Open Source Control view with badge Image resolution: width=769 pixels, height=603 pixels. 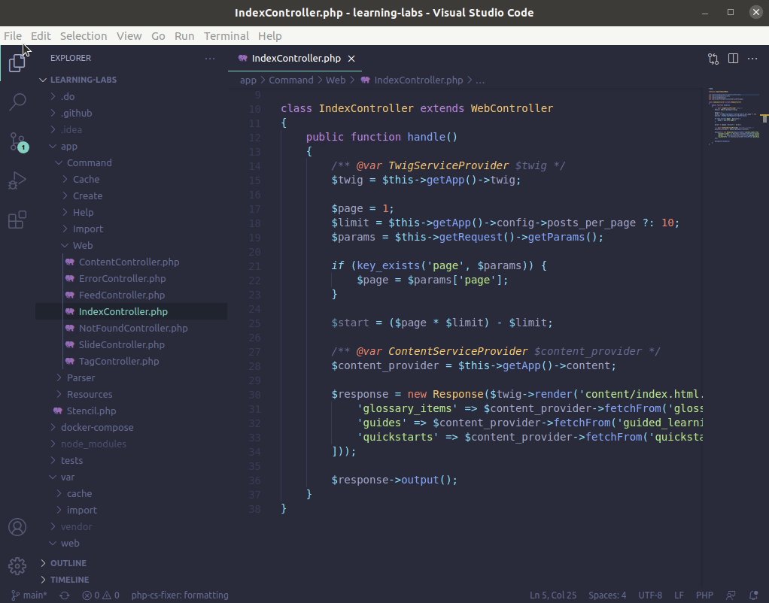pos(19,142)
